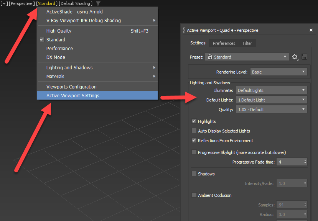Uncheck Reflections From Environment

(194, 140)
